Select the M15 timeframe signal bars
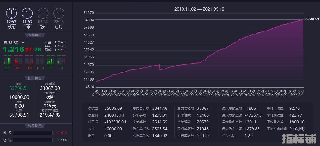The height and width of the screenshot is (146, 320). (x=29, y=61)
